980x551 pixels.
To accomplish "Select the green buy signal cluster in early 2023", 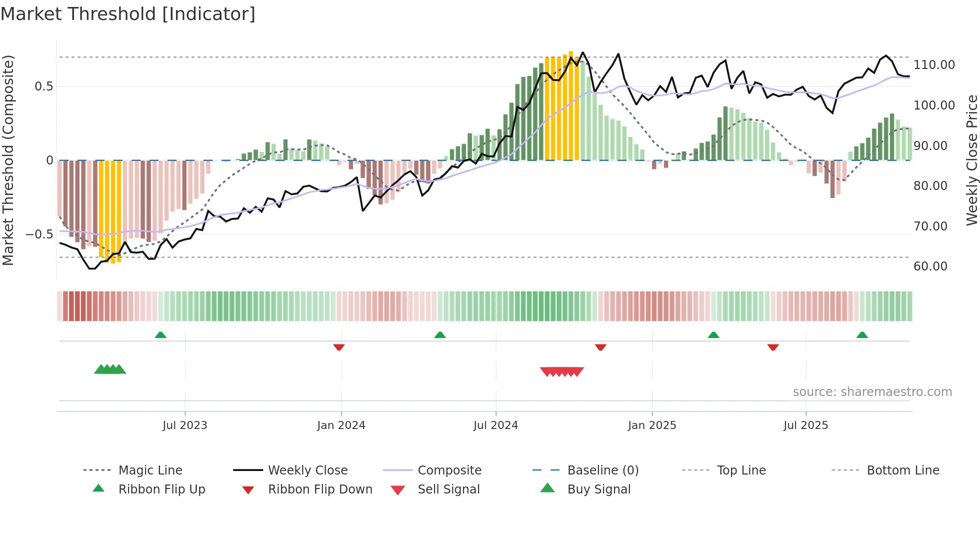I will click(x=110, y=369).
